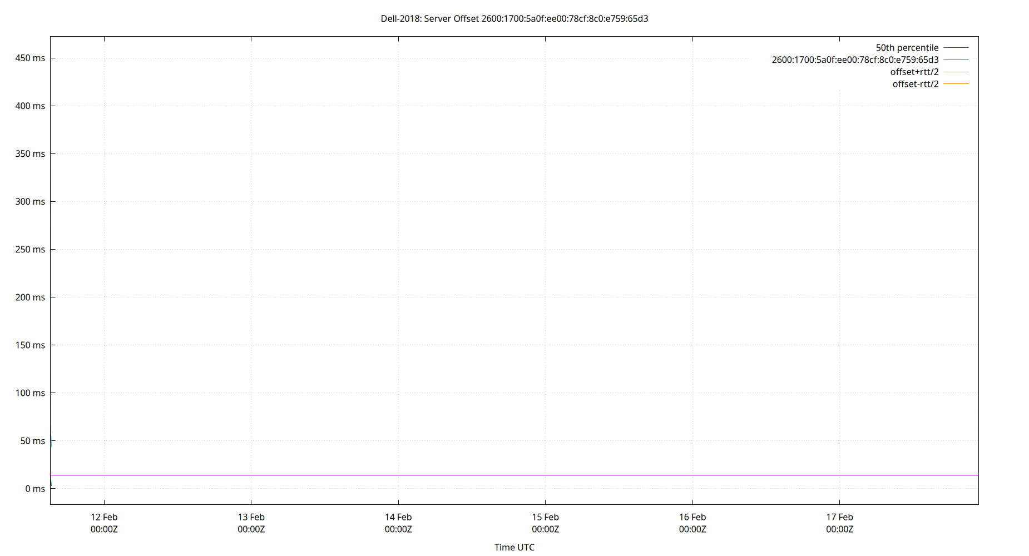Select the "17 Feb 00:00Z" tick label
The height and width of the screenshot is (556, 1029).
[840, 523]
